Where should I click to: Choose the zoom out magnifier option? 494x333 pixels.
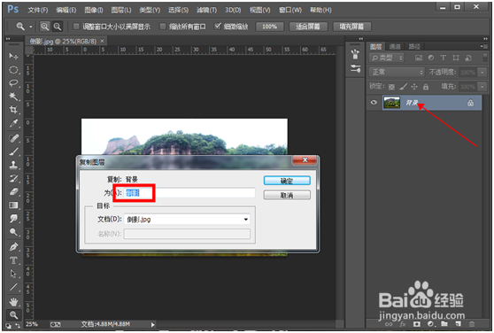pos(57,27)
